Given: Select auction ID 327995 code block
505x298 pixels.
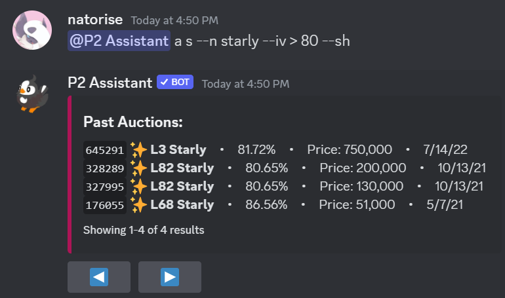Looking at the screenshot, I should [105, 187].
